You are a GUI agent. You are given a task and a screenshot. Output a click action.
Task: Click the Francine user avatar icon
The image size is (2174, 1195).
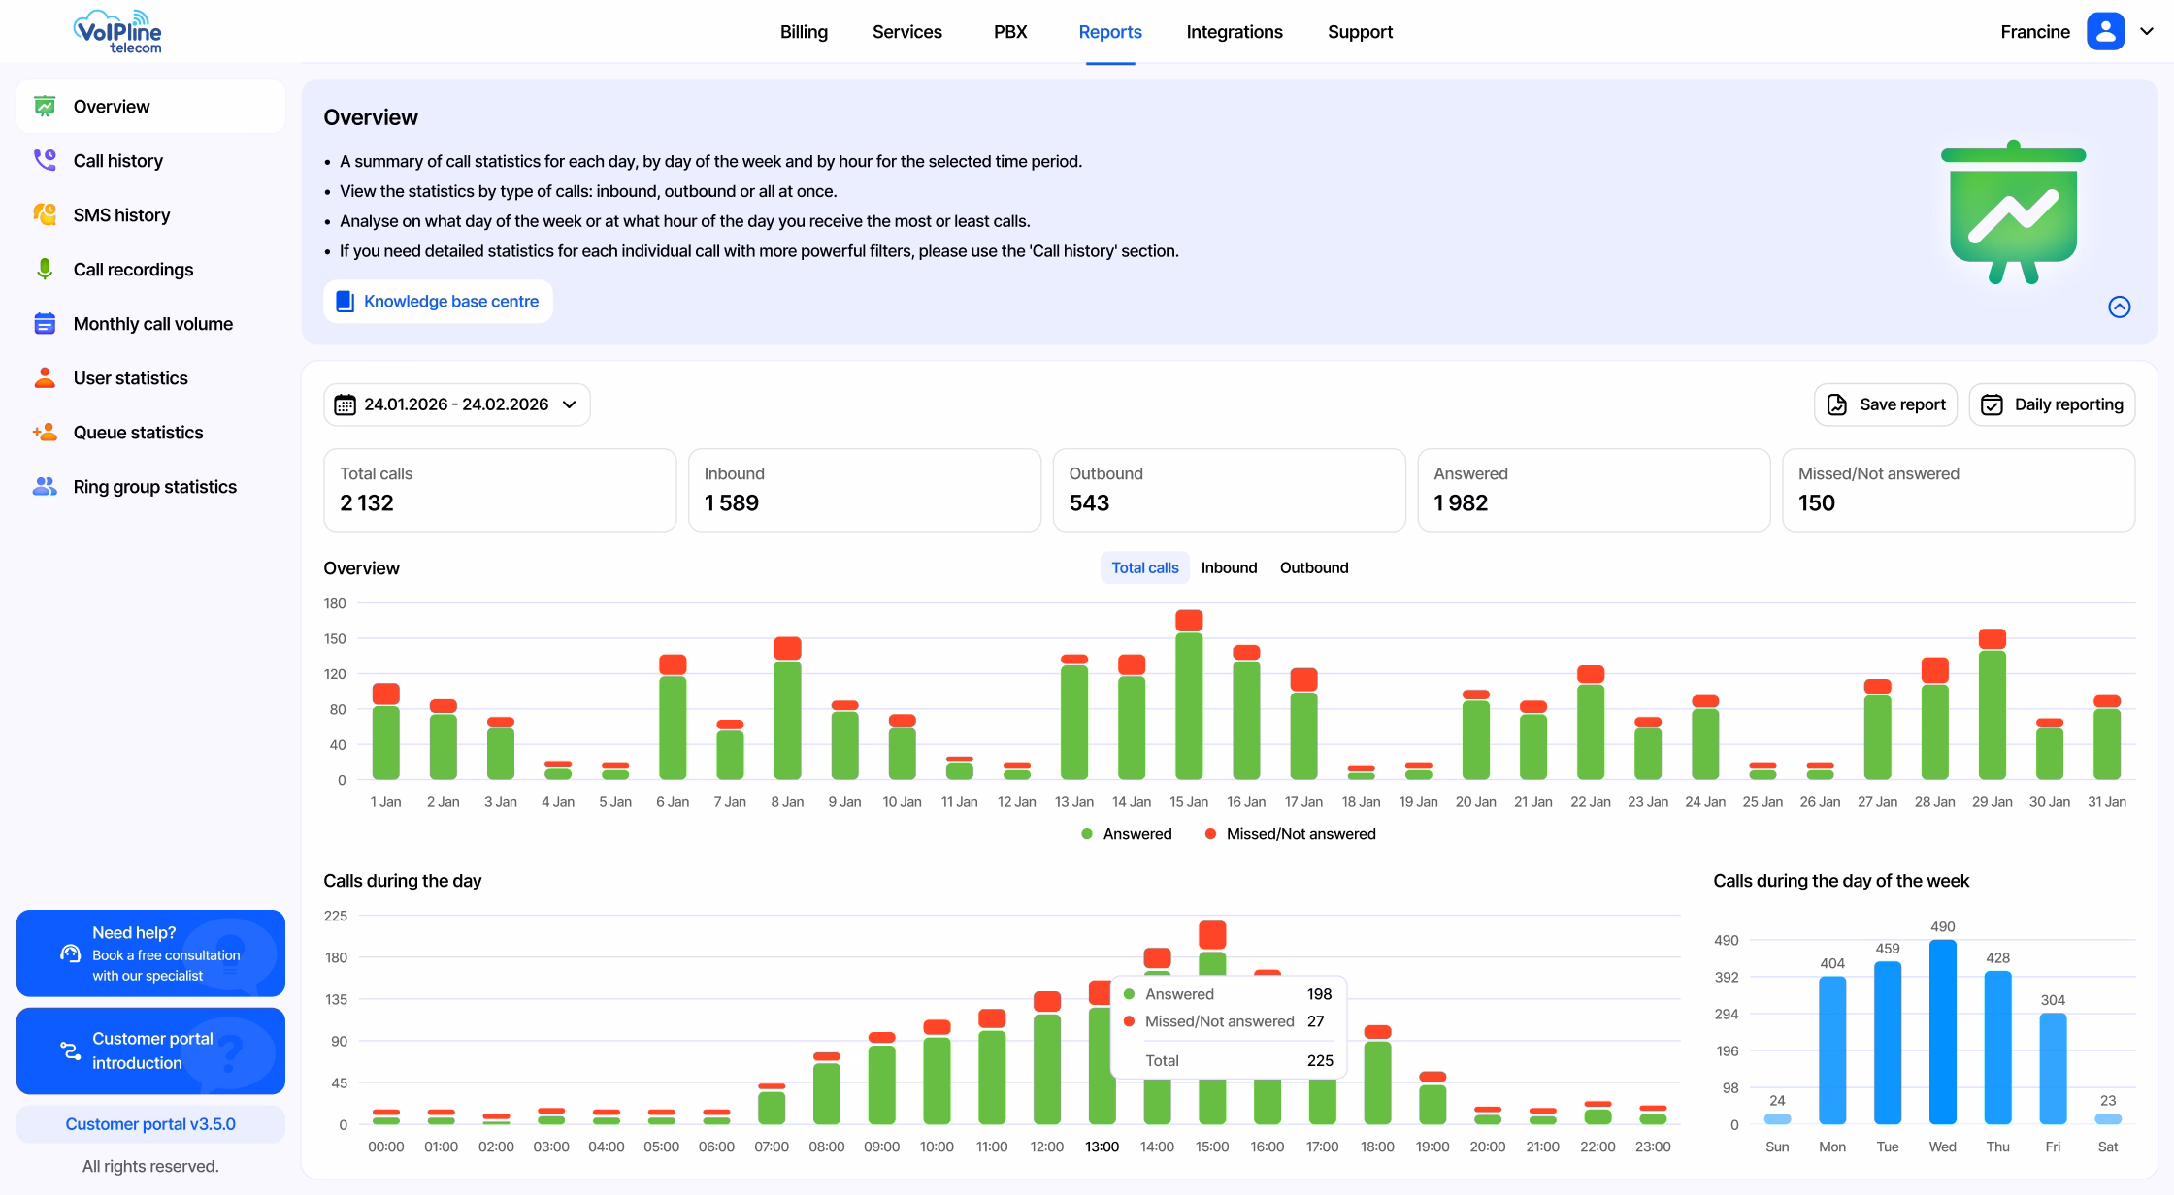[x=2105, y=31]
